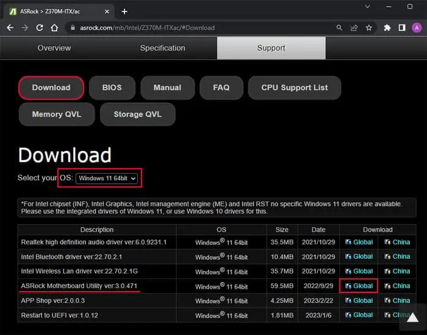427x335 pixels.
Task: Open a new browser tab
Action: 124,11
